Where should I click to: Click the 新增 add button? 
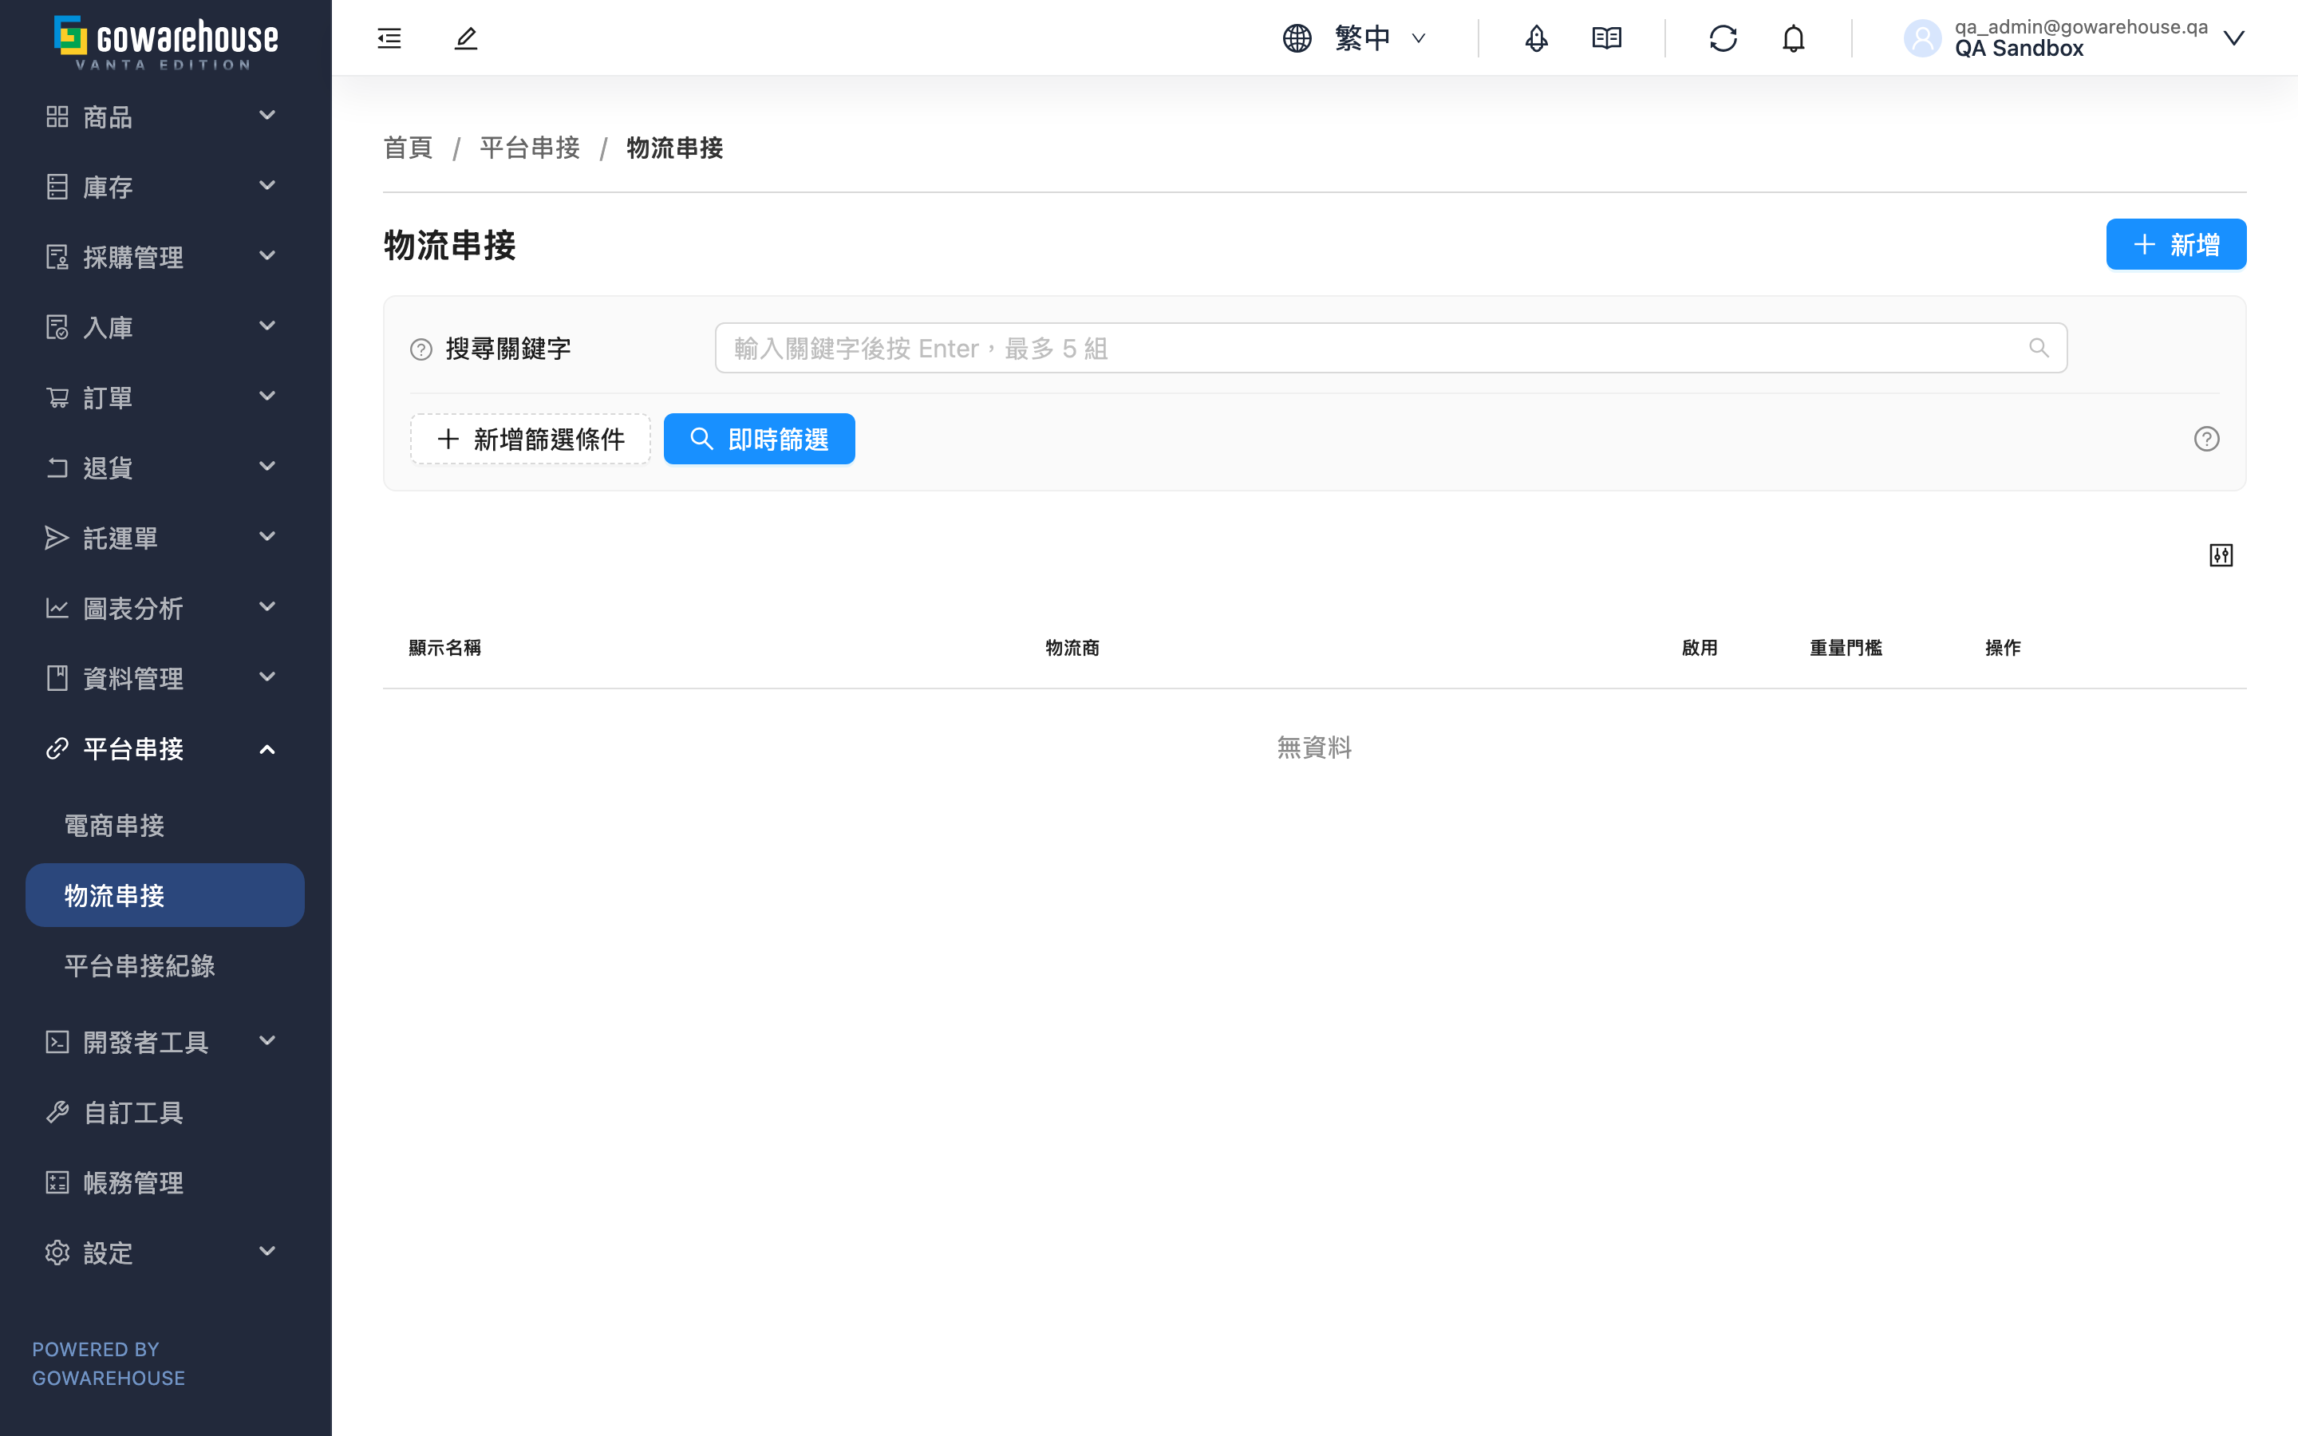pyautogui.click(x=2175, y=245)
